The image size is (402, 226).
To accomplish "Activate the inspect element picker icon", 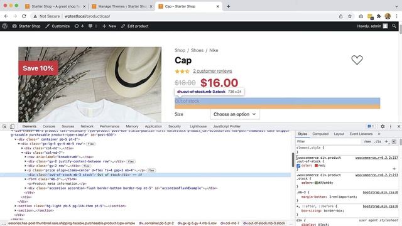I will (x=4, y=126).
